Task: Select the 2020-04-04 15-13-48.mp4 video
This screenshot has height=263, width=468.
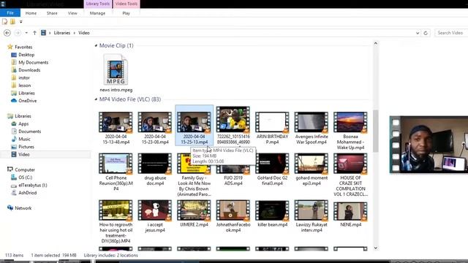Action: (x=116, y=128)
